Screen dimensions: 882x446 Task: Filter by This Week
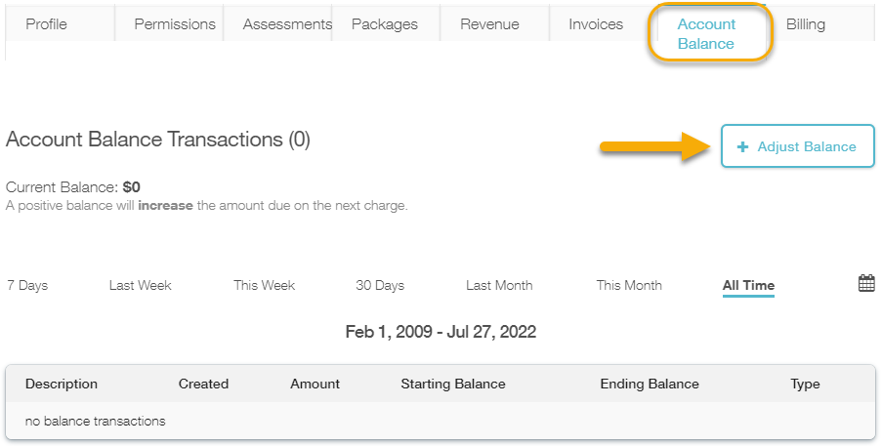264,286
